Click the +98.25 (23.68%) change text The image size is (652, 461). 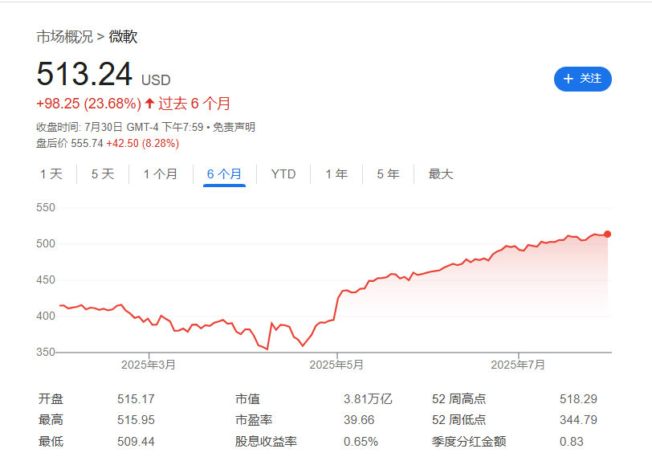click(89, 104)
